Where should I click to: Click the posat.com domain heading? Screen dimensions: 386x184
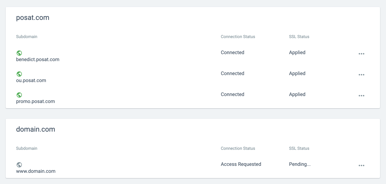tap(33, 17)
